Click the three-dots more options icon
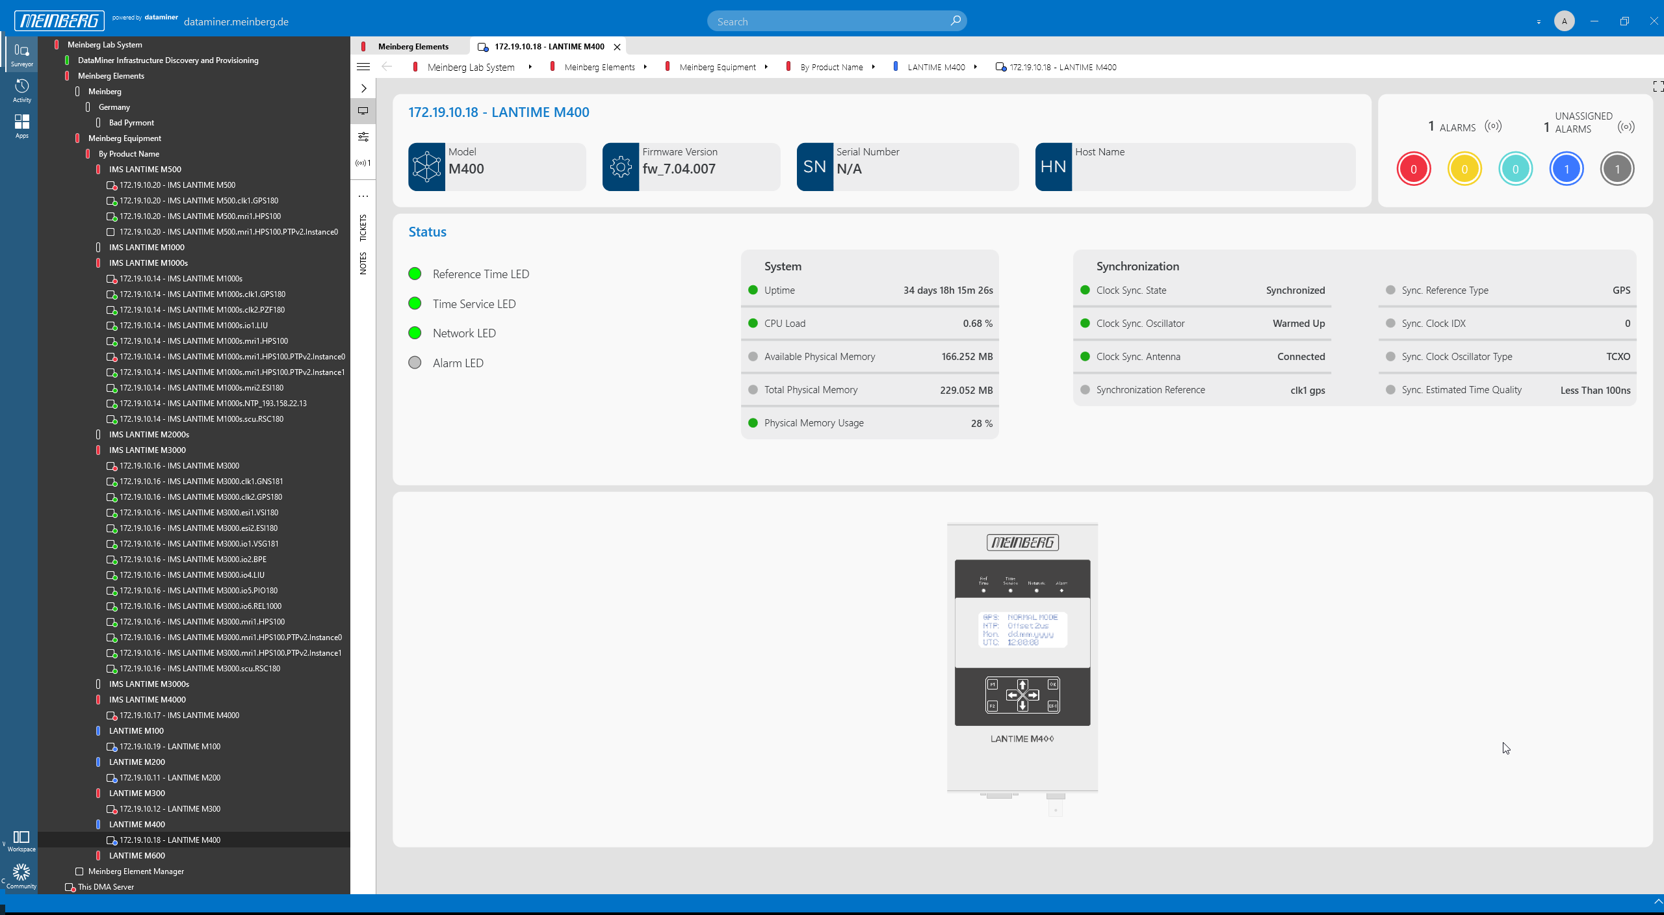 (x=363, y=196)
